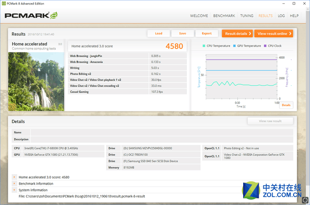Viewport: 310px width, 205px height.
Task: Click the GPU Temperature legend swatch
Action: [x=234, y=46]
